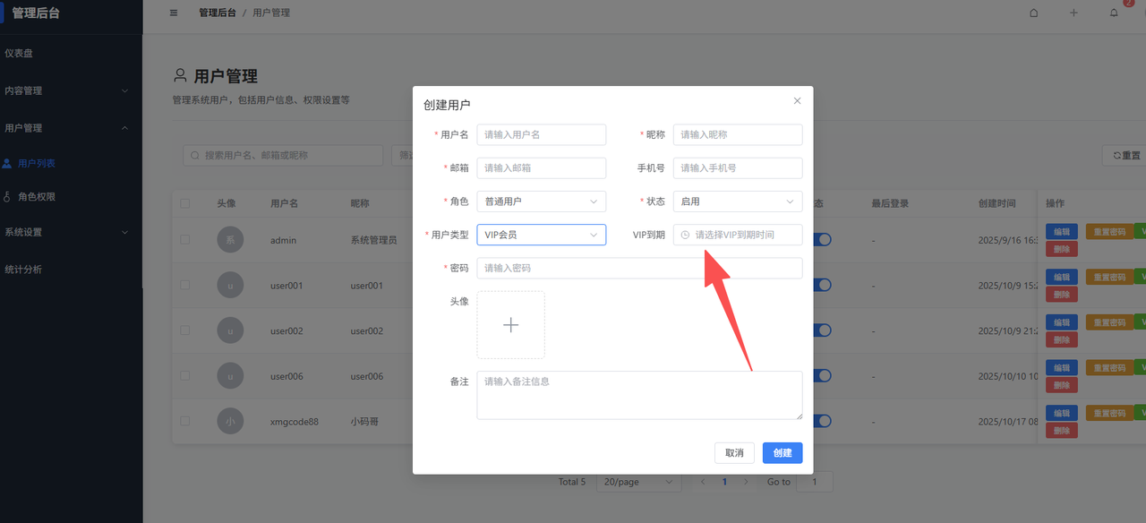Viewport: 1146px width, 523px height.
Task: Click the home icon in the top bar
Action: coord(1033,13)
